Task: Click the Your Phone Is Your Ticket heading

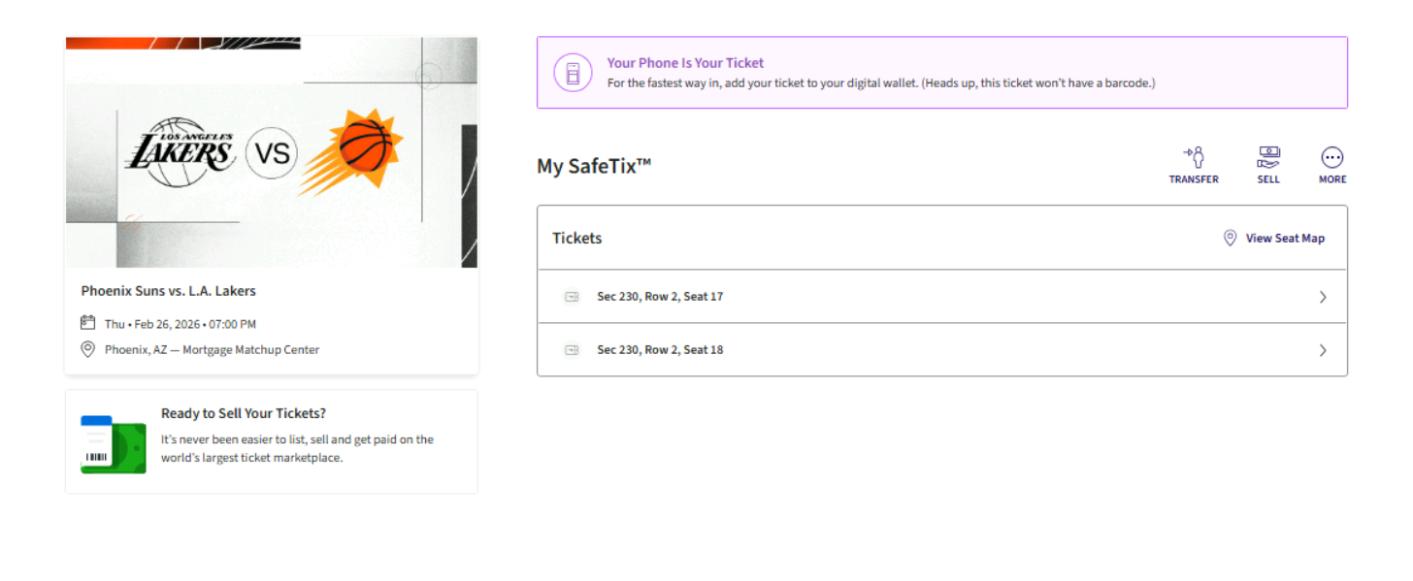Action: pyautogui.click(x=685, y=63)
